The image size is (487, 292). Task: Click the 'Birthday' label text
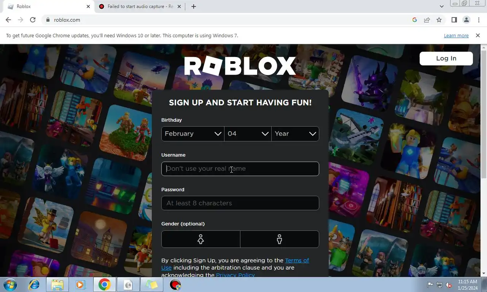172,120
